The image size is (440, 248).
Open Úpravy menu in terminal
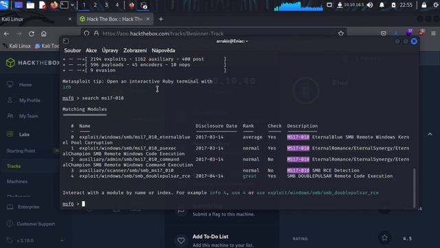tap(110, 50)
